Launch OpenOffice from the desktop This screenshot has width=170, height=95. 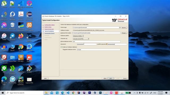tap(21, 70)
